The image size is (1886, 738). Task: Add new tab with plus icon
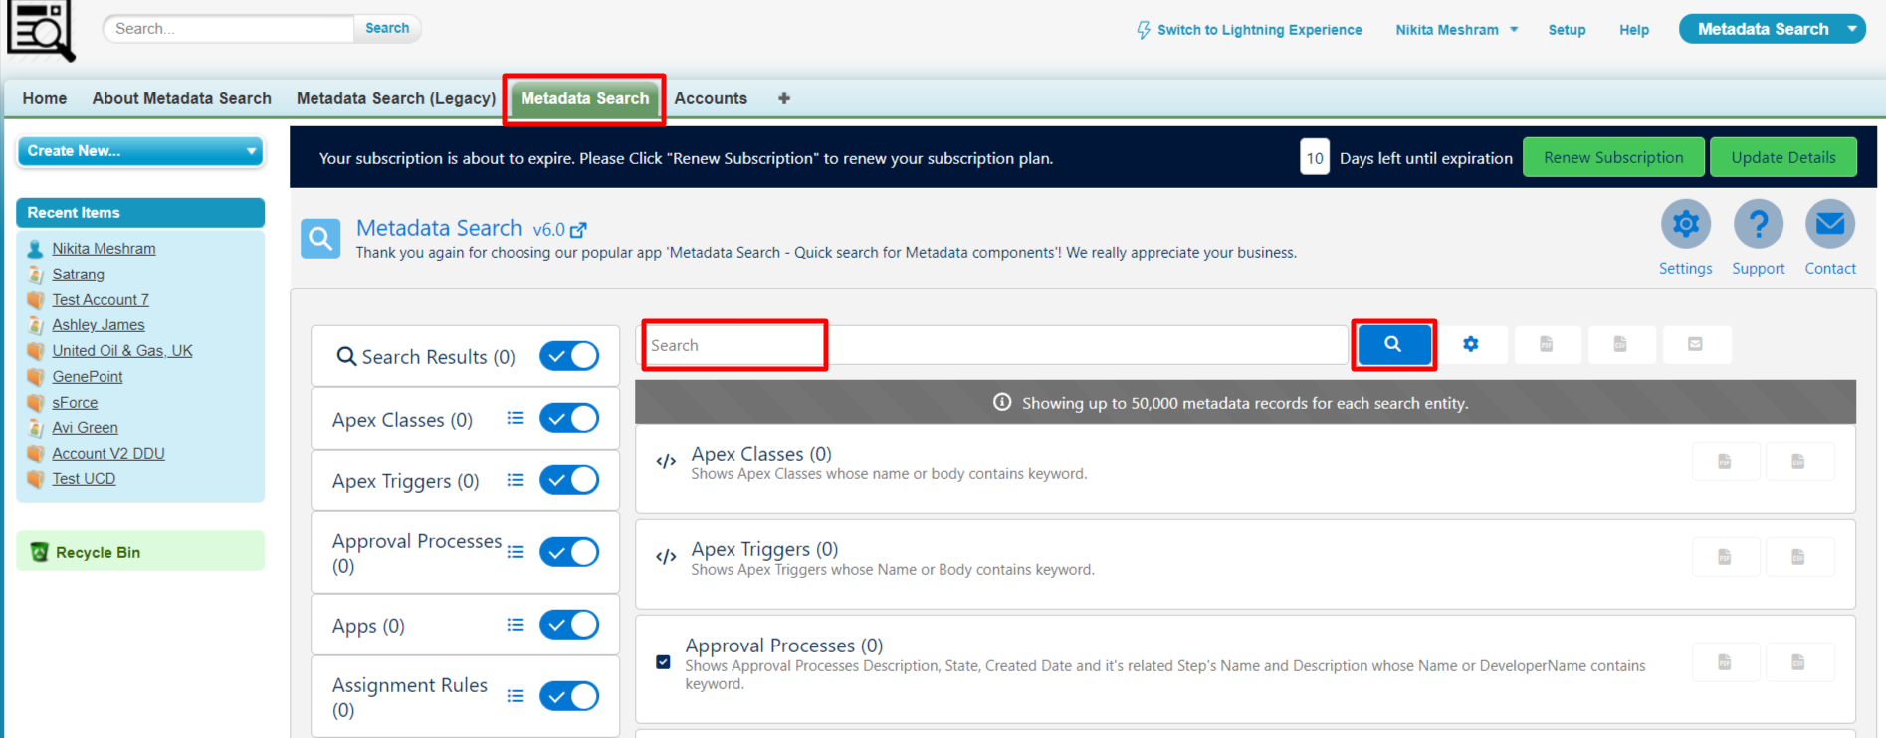[x=784, y=98]
